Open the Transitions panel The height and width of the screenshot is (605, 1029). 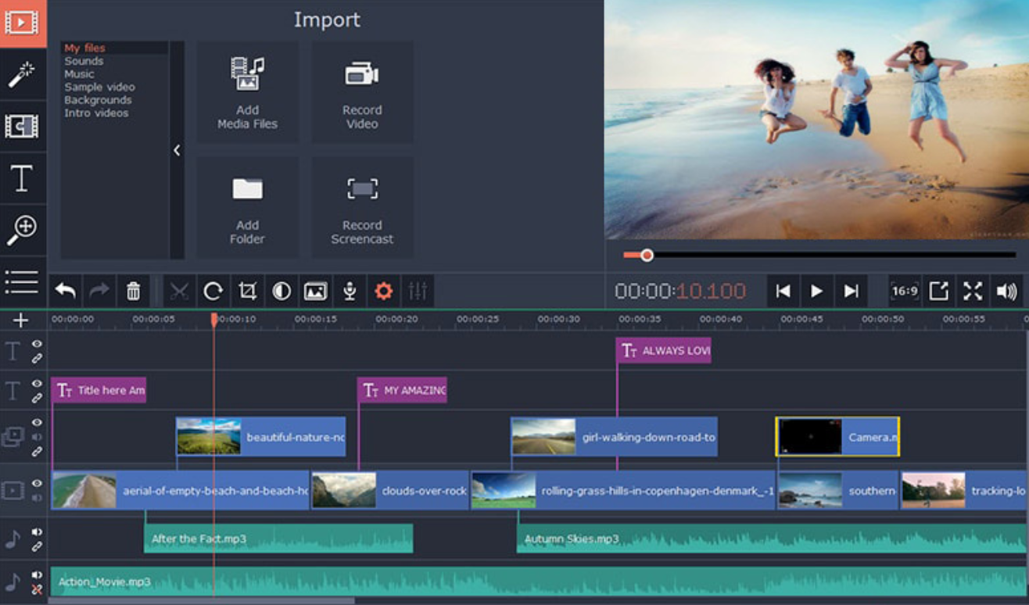click(x=23, y=126)
